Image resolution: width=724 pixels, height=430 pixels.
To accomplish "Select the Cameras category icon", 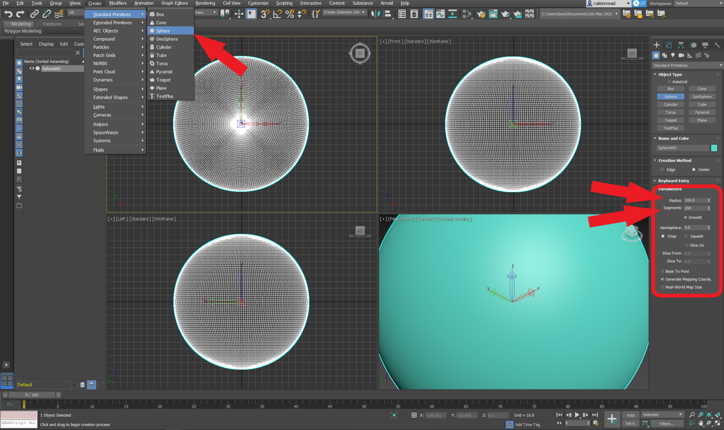I will (x=681, y=55).
